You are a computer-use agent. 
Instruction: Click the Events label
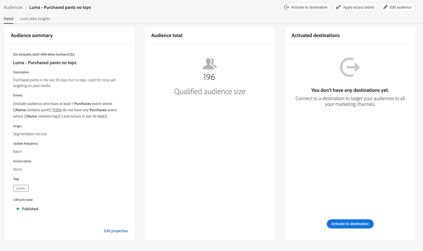pyautogui.click(x=18, y=95)
